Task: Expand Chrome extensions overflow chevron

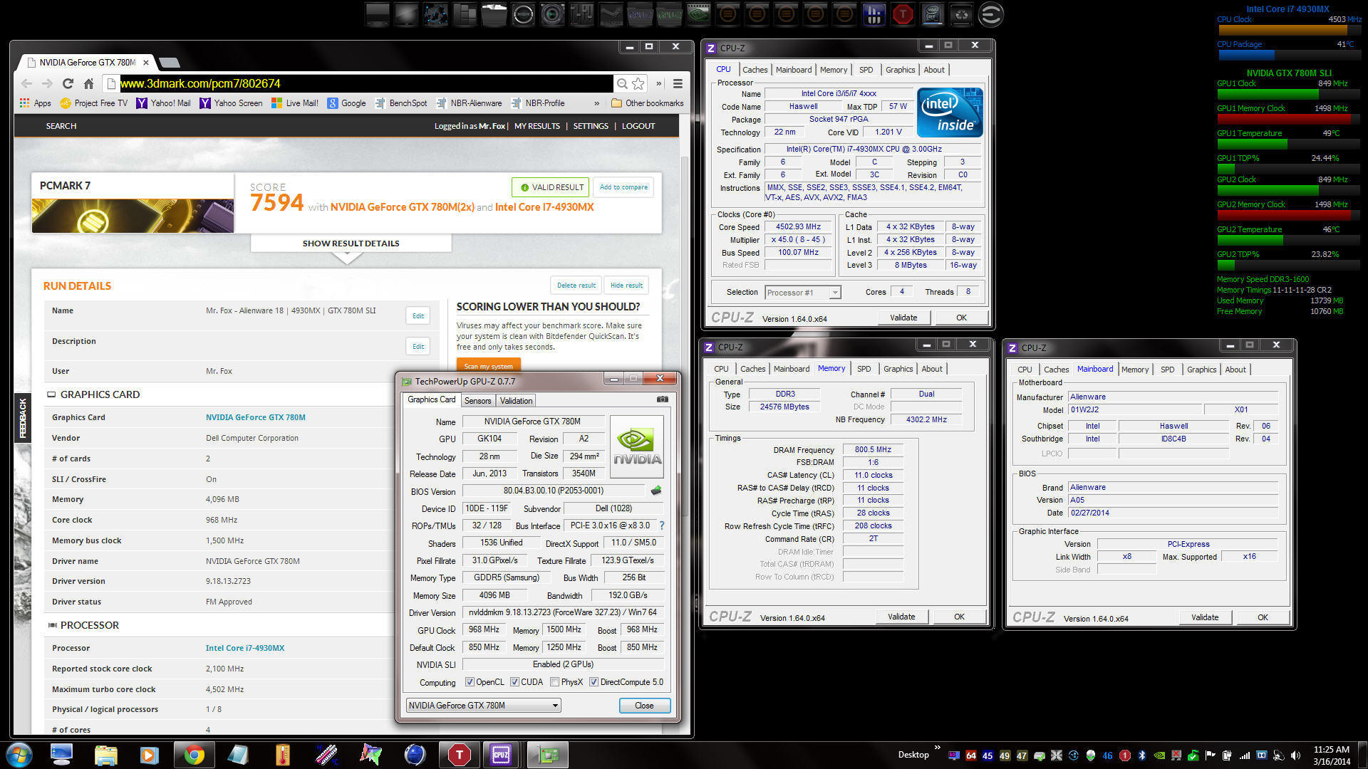Action: [659, 83]
